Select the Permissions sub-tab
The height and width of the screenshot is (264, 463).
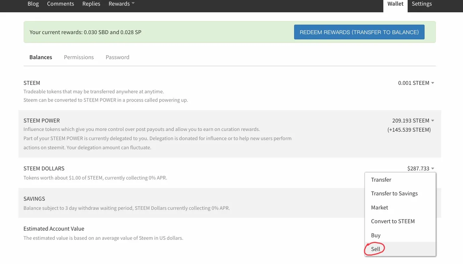pos(79,57)
